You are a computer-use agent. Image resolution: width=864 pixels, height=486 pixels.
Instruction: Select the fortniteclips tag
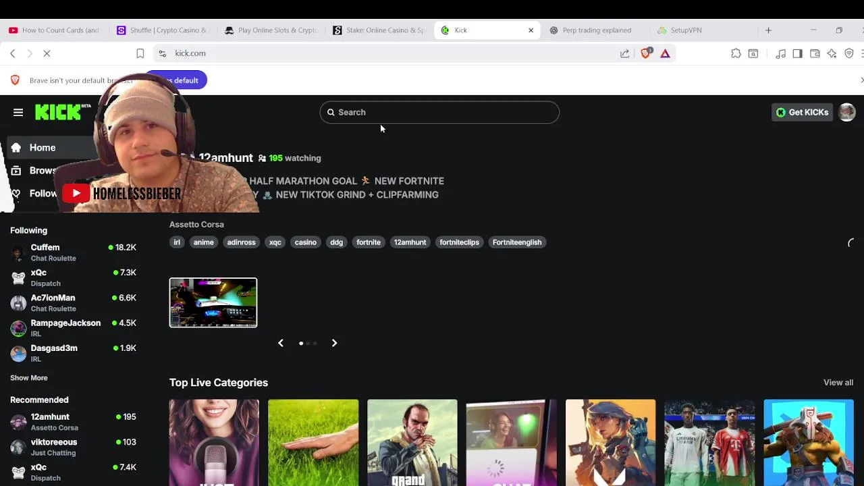click(459, 242)
